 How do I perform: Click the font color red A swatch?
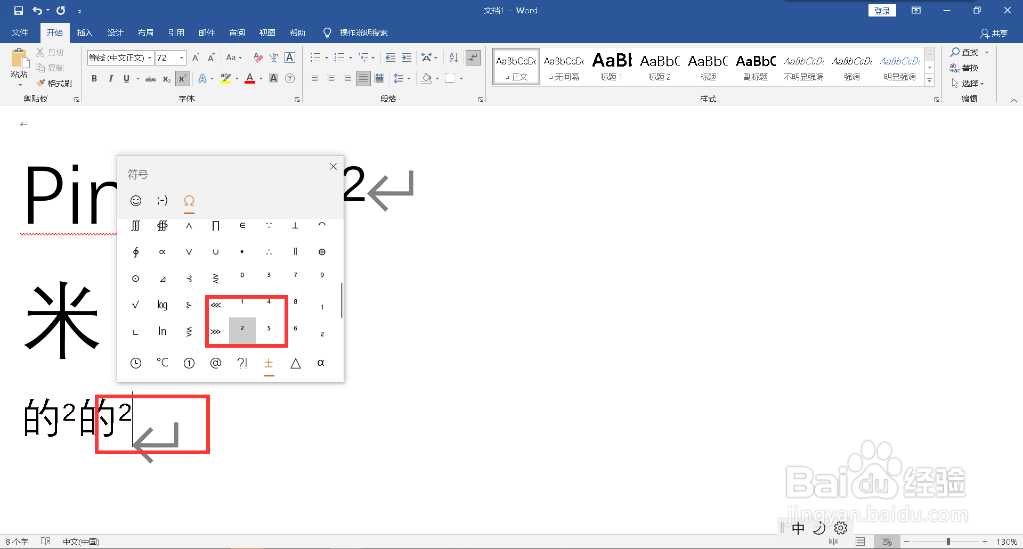click(249, 78)
